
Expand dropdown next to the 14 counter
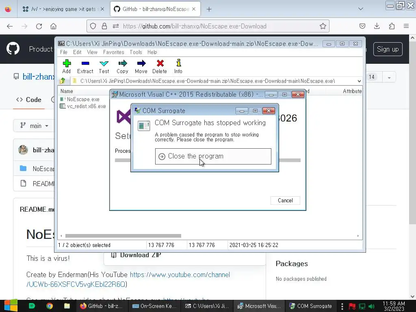pyautogui.click(x=389, y=78)
